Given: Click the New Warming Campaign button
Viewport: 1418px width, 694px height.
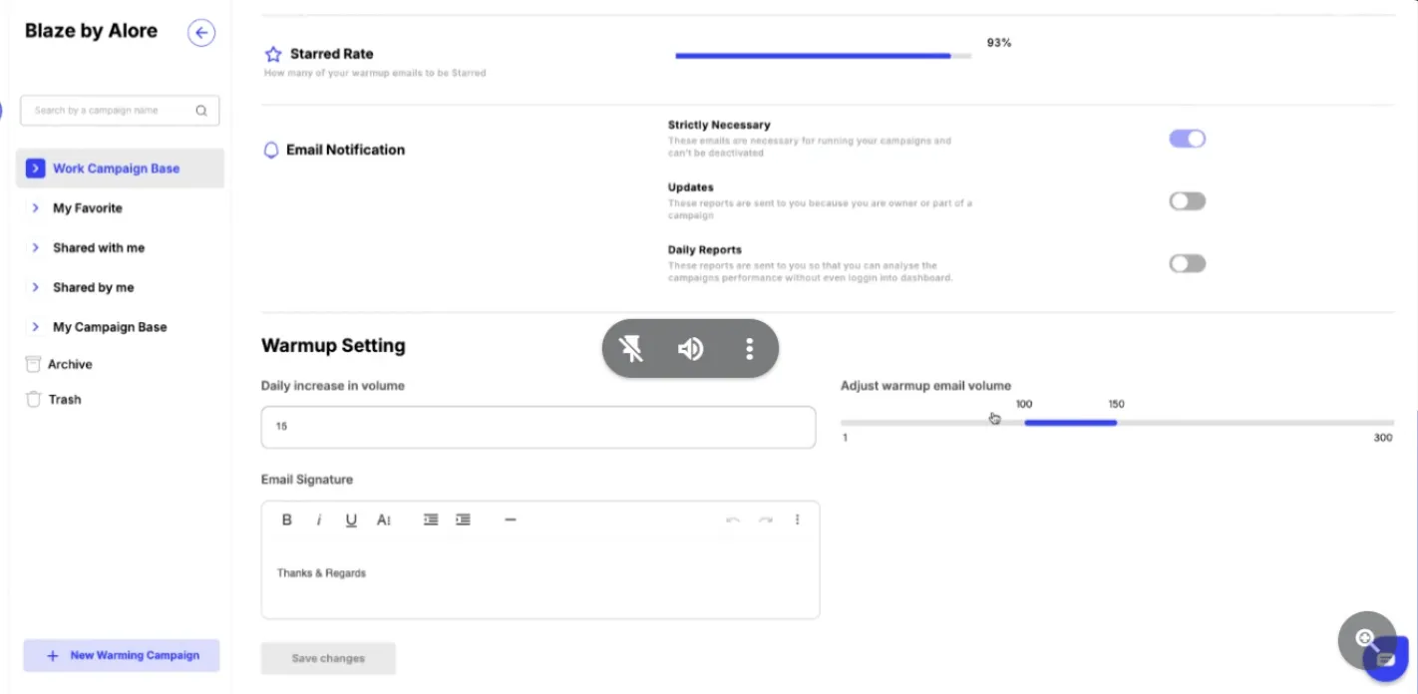Looking at the screenshot, I should [x=121, y=655].
